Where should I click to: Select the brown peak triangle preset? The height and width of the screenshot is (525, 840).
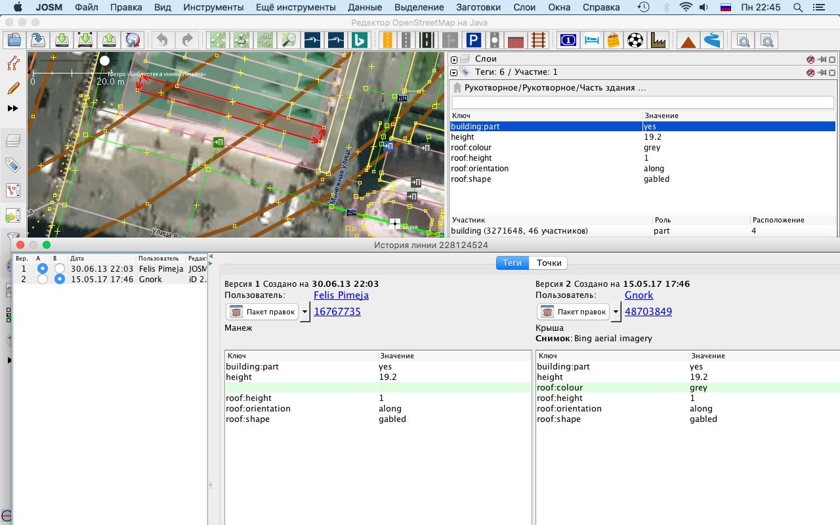tap(688, 41)
